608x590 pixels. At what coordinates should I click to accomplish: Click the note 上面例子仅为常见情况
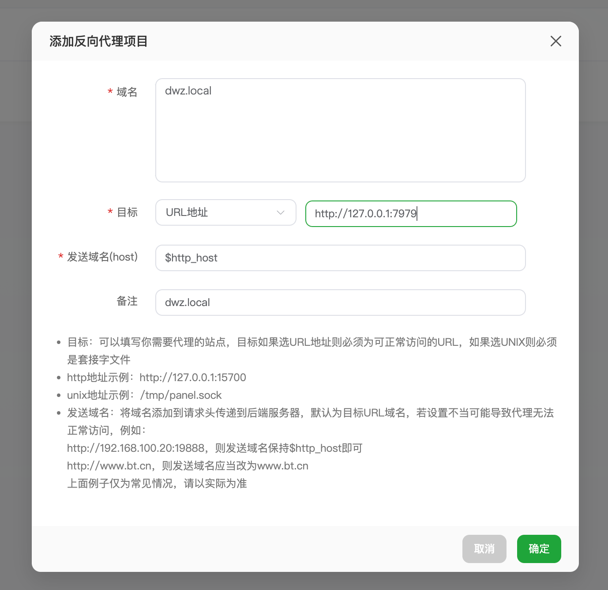click(157, 484)
